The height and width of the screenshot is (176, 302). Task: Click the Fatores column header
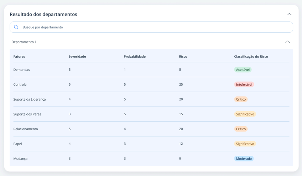[x=19, y=57]
